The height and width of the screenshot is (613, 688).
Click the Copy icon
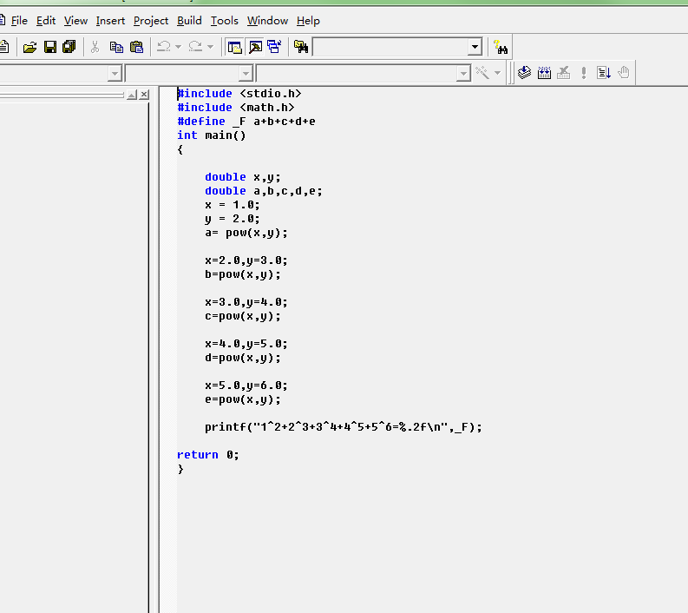pyautogui.click(x=116, y=47)
